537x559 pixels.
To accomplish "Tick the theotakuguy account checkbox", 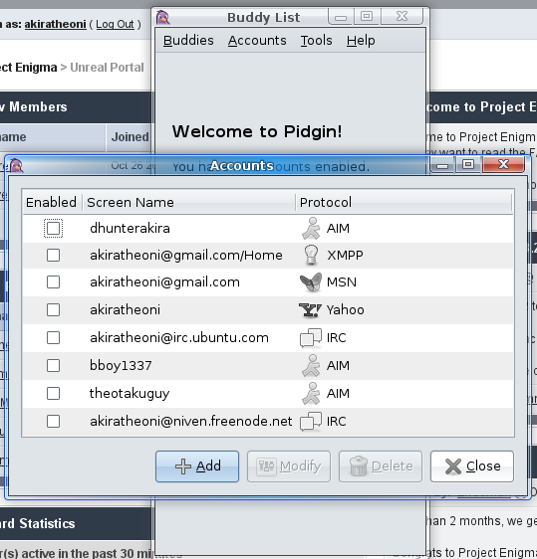I will tap(53, 394).
